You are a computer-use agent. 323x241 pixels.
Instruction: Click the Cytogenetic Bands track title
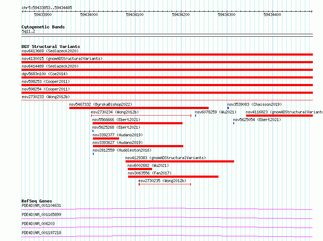[43, 27]
